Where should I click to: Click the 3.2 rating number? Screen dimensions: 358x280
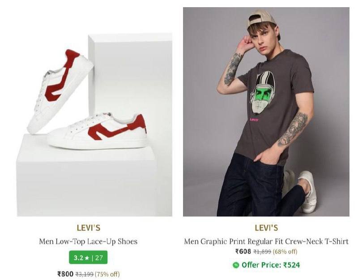(x=78, y=258)
